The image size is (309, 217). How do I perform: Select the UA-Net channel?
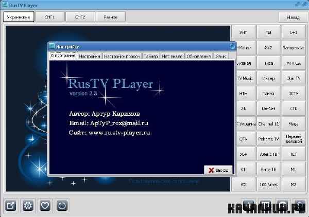pyautogui.click(x=268, y=109)
